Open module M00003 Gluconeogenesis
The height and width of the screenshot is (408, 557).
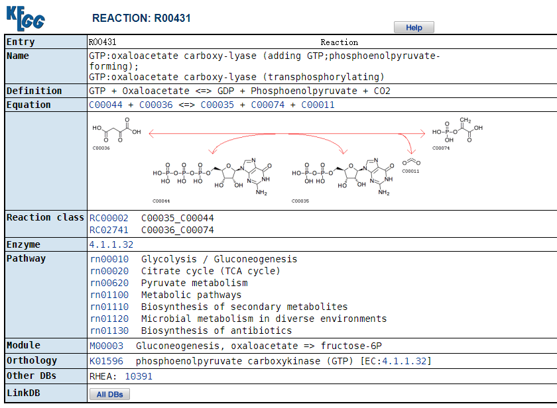[x=106, y=346]
